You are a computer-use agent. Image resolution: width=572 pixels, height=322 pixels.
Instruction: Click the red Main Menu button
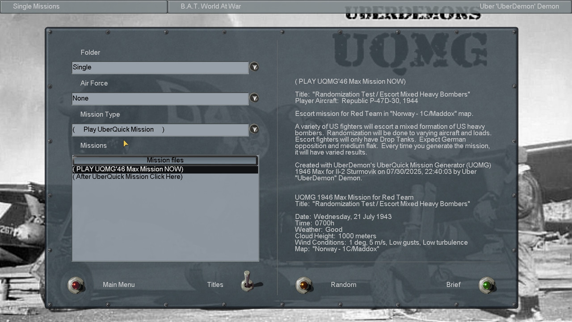click(x=76, y=285)
